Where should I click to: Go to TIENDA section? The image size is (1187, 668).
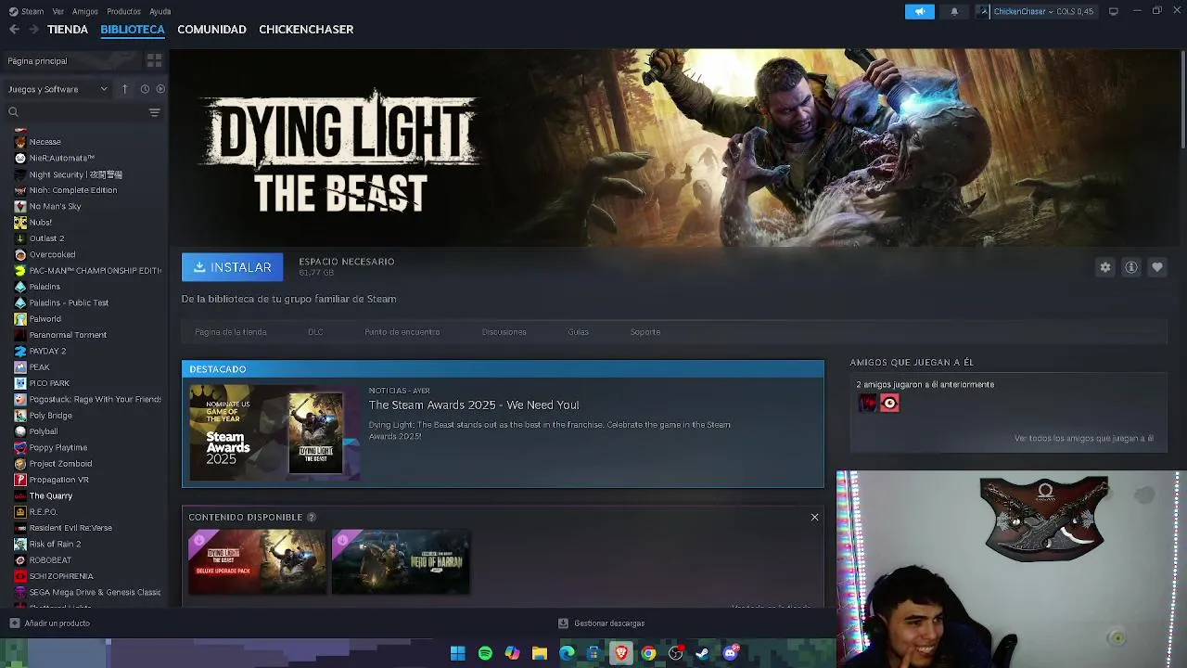click(68, 30)
